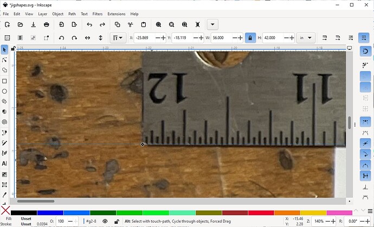Select the Star/Polygon tool

(4, 101)
